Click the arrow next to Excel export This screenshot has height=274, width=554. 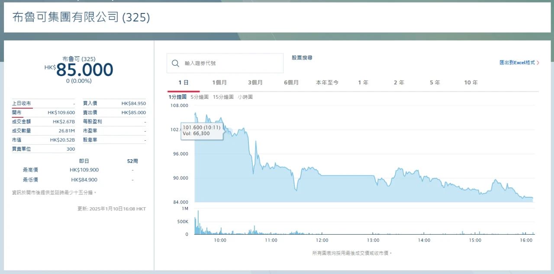[538, 63]
